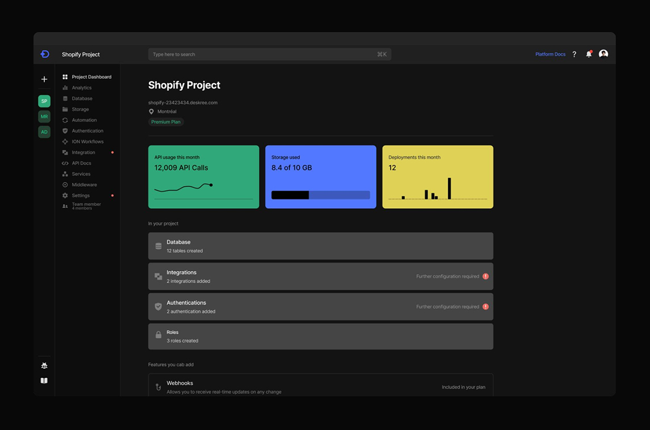This screenshot has width=650, height=430.
Task: Click the Authentications alert exclamation icon
Action: click(x=485, y=307)
